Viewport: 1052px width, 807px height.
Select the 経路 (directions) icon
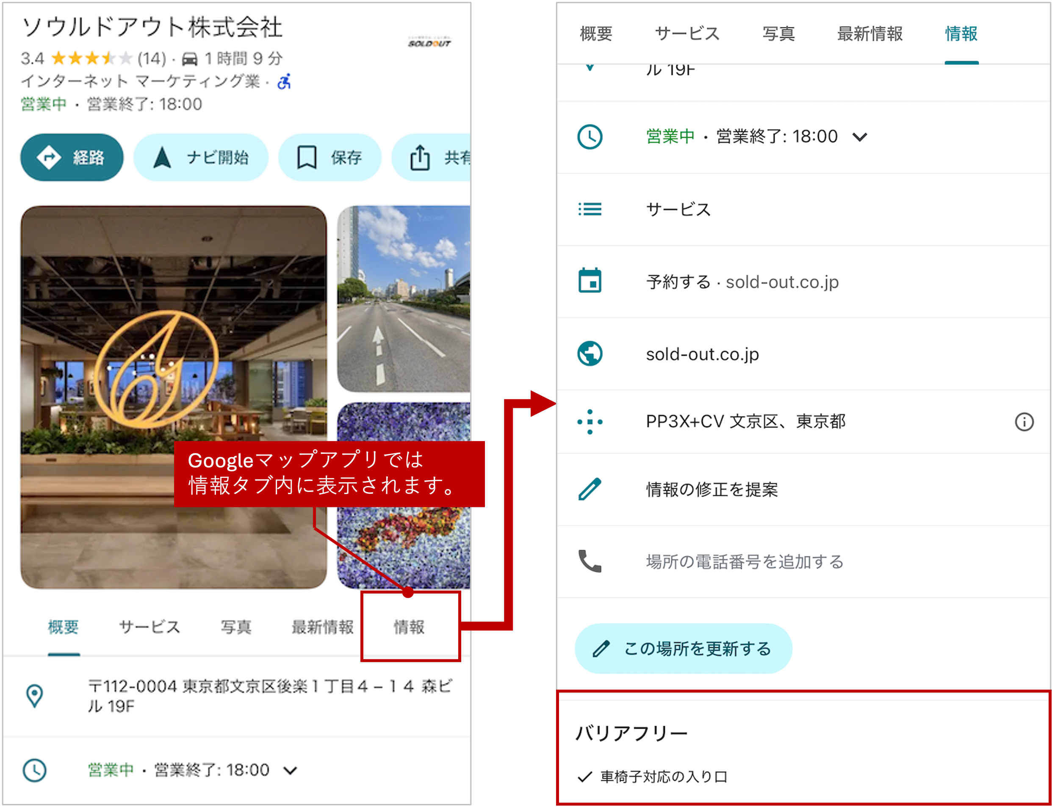coord(49,157)
